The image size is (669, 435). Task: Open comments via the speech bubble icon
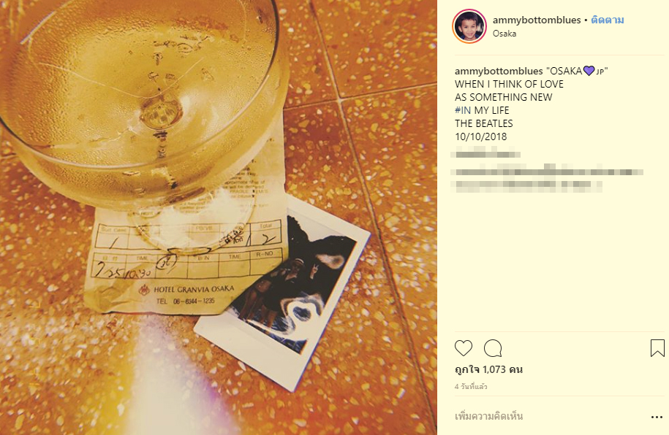coord(493,348)
